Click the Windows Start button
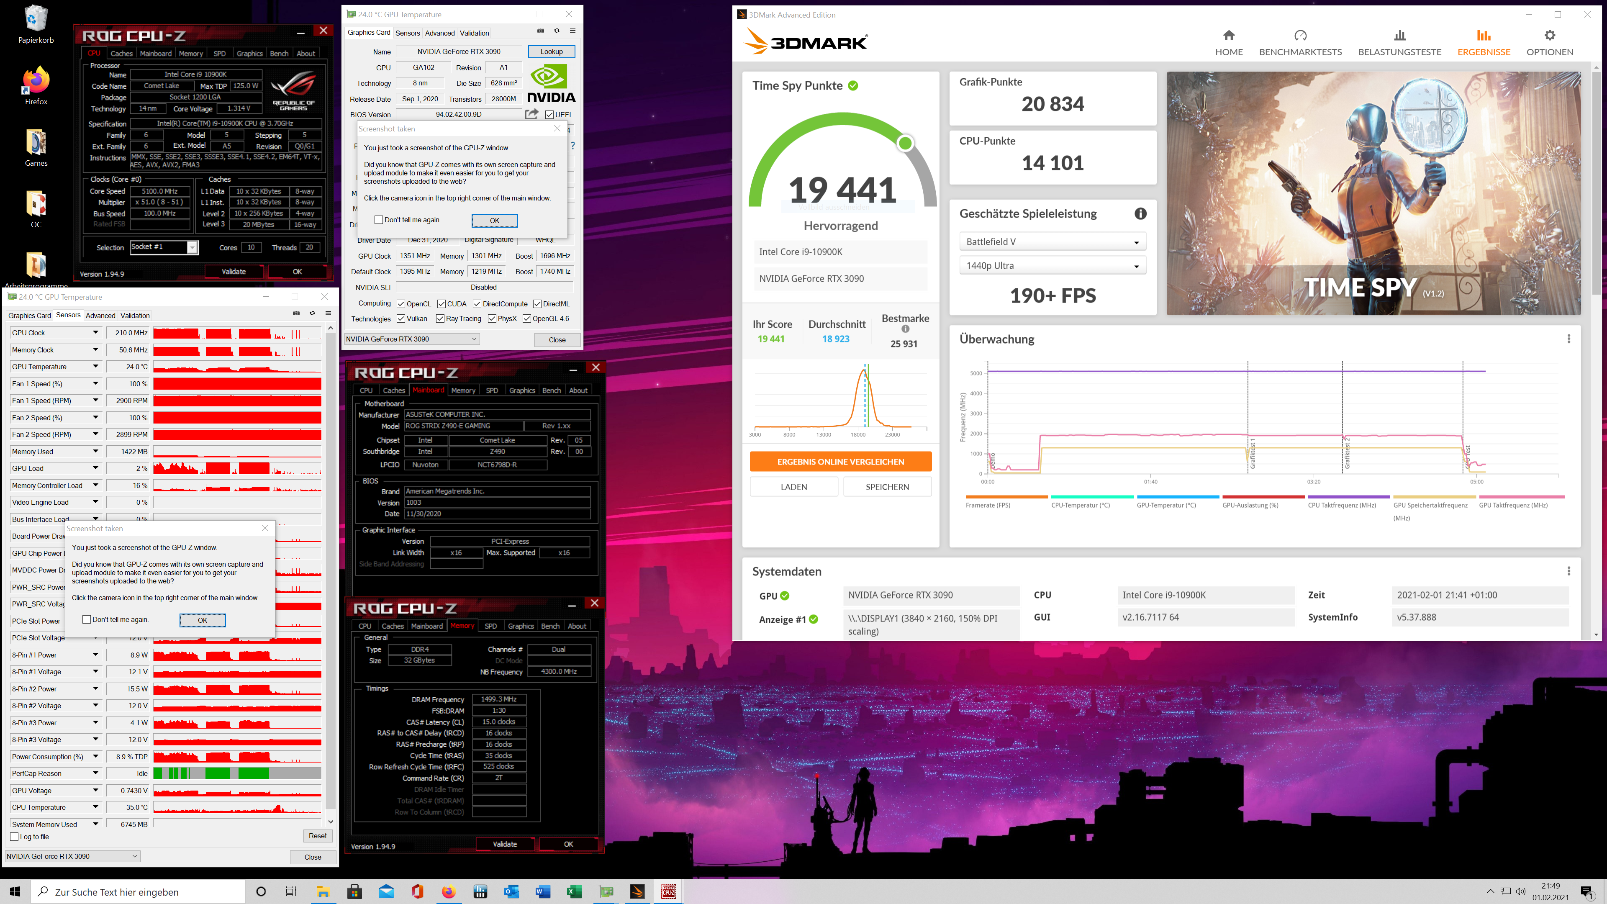The width and height of the screenshot is (1607, 904). click(15, 891)
